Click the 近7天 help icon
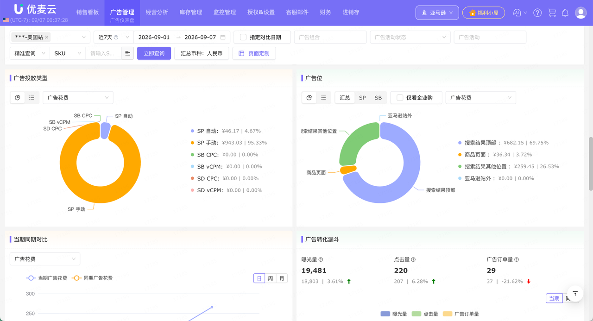The height and width of the screenshot is (321, 593). click(x=116, y=37)
